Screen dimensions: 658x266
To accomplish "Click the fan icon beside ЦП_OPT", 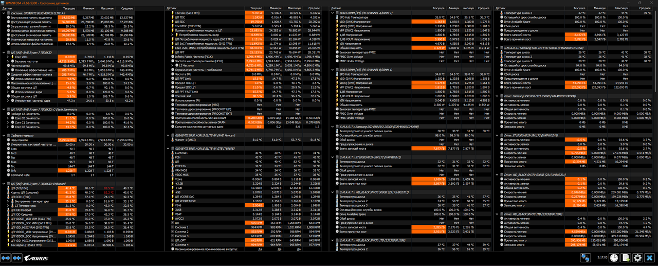I will 172,240.
